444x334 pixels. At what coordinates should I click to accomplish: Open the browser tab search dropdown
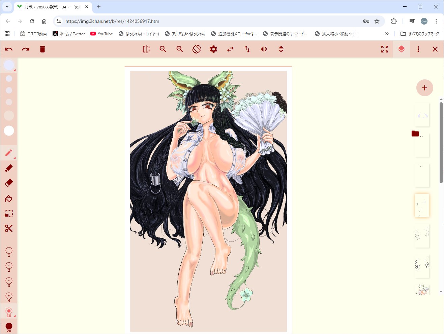point(7,7)
